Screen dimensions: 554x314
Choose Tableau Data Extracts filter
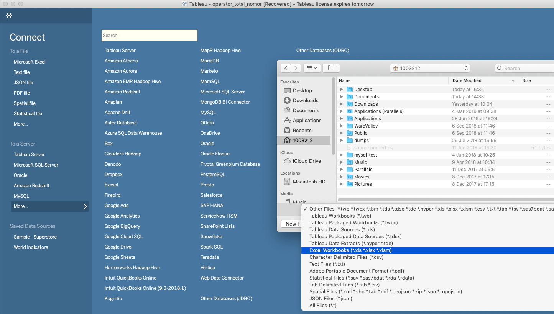pos(428,244)
